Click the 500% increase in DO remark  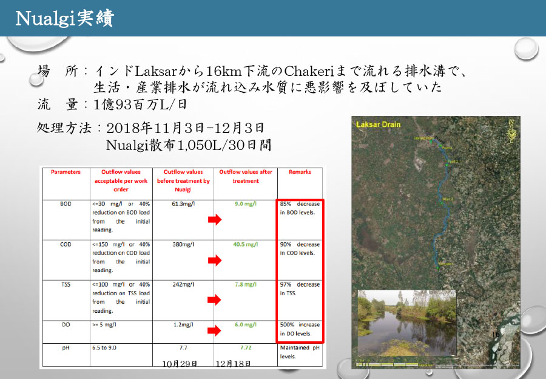tap(300, 329)
